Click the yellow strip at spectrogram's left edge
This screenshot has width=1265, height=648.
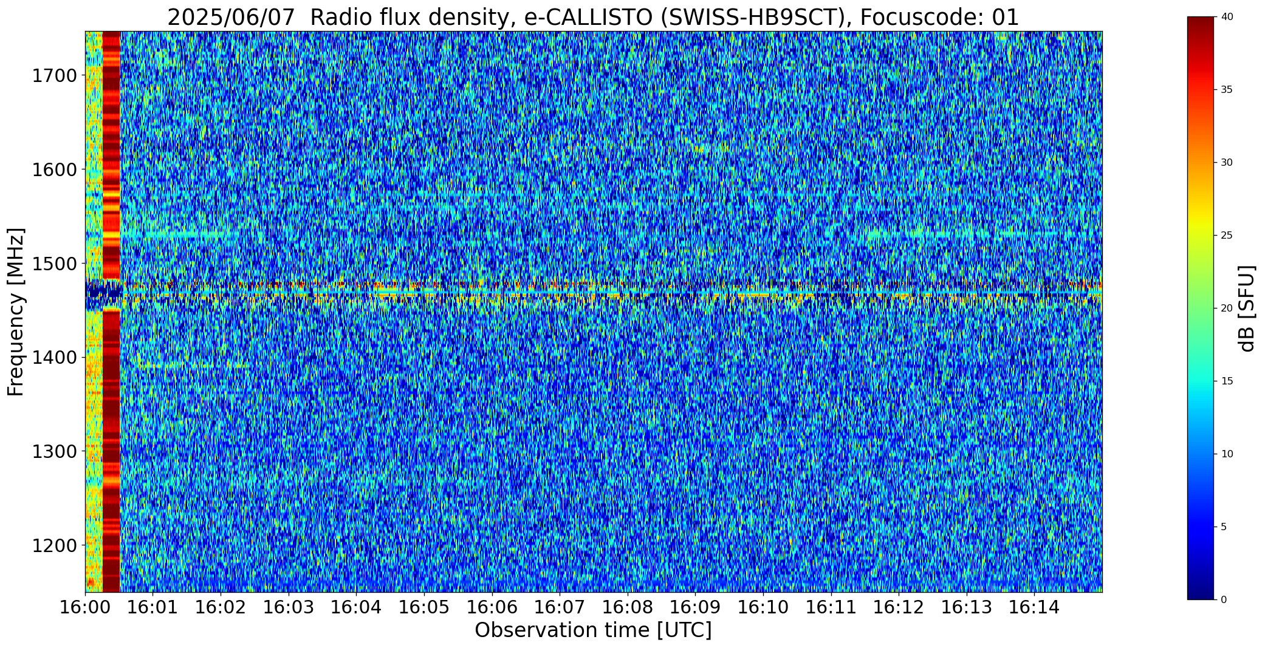(94, 312)
